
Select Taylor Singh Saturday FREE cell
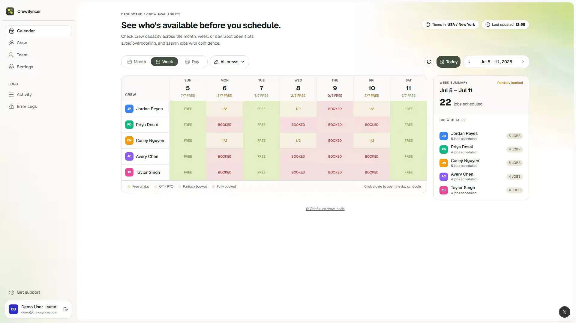click(x=408, y=172)
